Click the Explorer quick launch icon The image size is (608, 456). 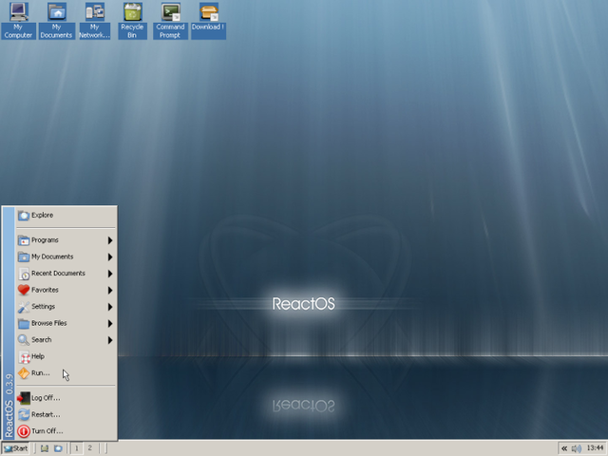pos(58,448)
